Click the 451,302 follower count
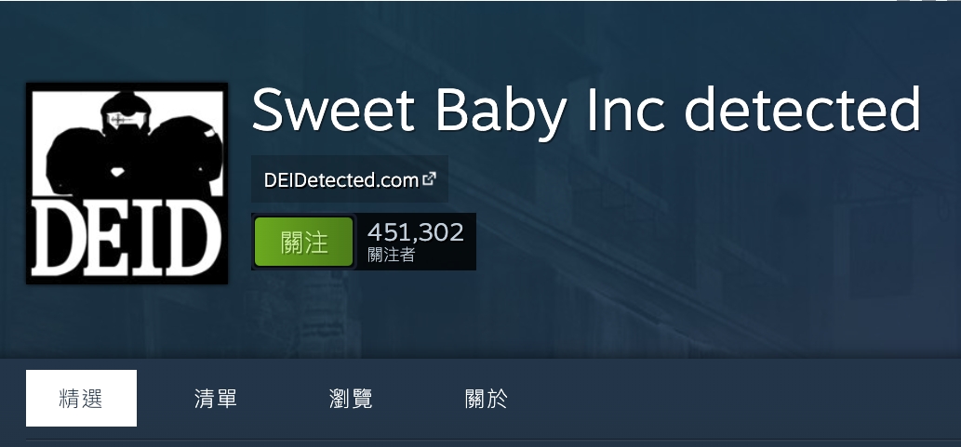 [x=416, y=232]
